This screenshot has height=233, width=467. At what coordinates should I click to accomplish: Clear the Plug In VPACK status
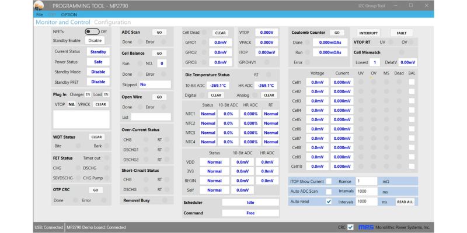(x=100, y=104)
